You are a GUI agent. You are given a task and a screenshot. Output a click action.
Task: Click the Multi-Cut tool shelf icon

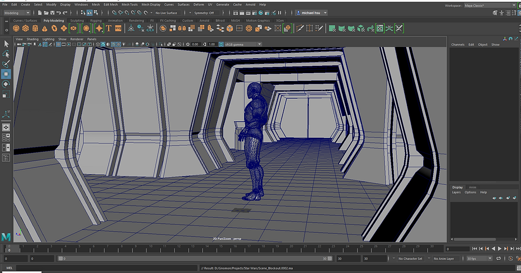[x=300, y=28]
